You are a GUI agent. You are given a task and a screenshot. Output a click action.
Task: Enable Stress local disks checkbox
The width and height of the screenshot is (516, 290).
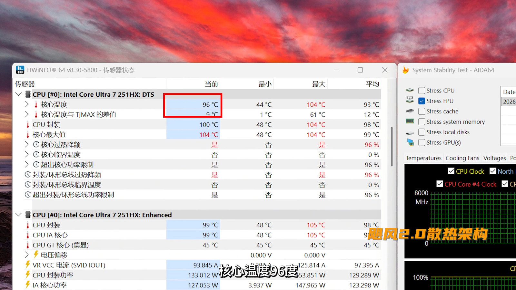422,132
